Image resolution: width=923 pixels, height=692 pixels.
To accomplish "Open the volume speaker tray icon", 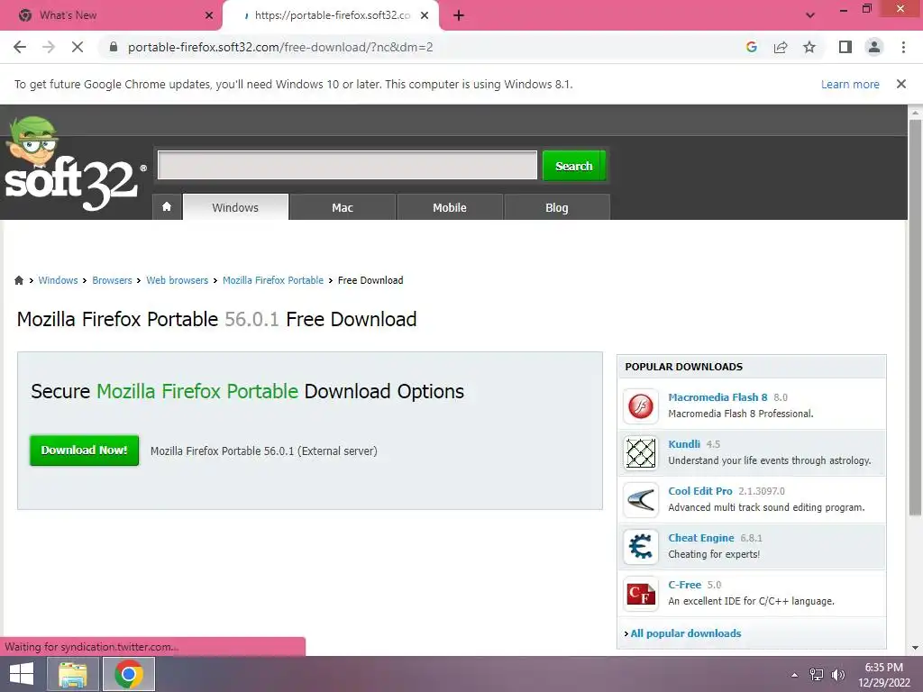I will [838, 675].
